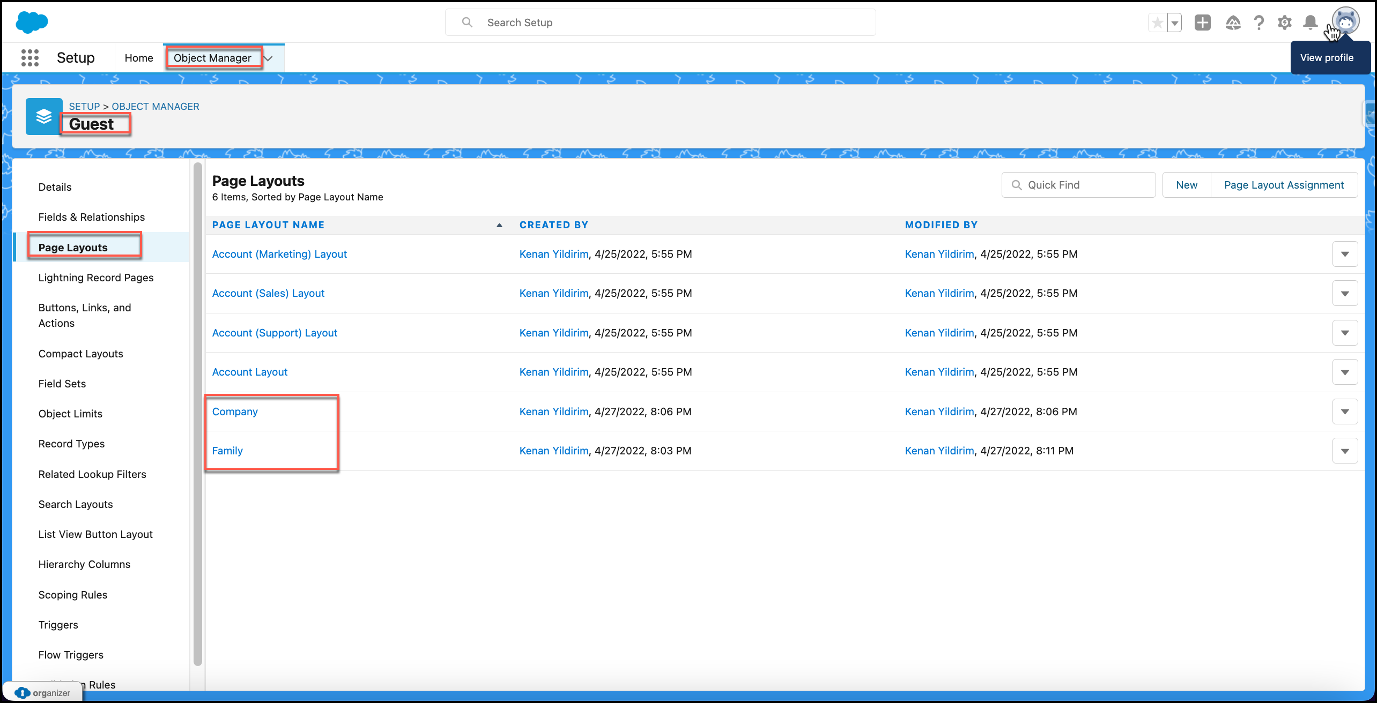This screenshot has height=703, width=1377.
Task: Click the SETUP breadcrumb link
Action: click(x=84, y=107)
